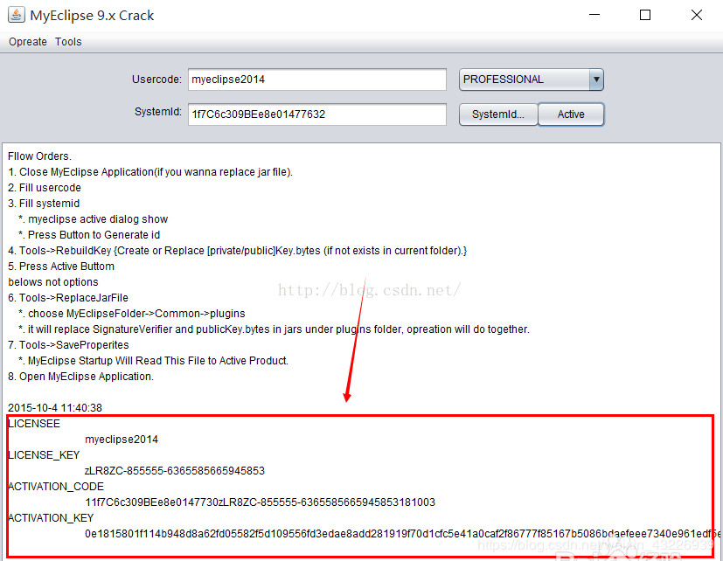Screen dimensions: 723x561
Task: Open the Opreate menu
Action: (28, 41)
